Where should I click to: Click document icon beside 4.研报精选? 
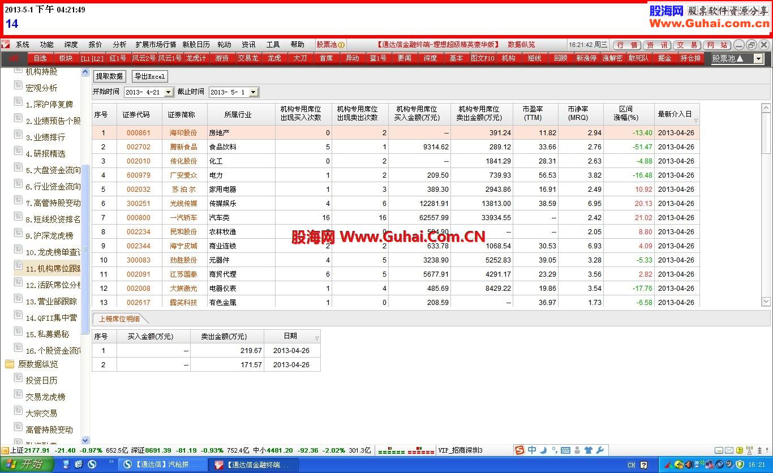[x=18, y=150]
